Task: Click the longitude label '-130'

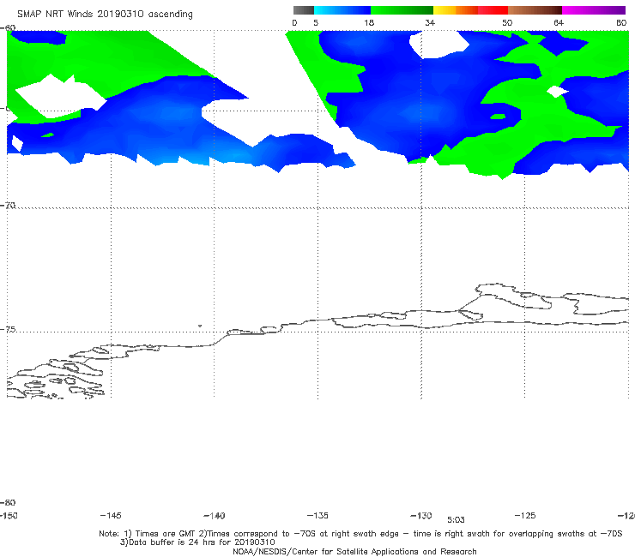Action: pyautogui.click(x=421, y=515)
